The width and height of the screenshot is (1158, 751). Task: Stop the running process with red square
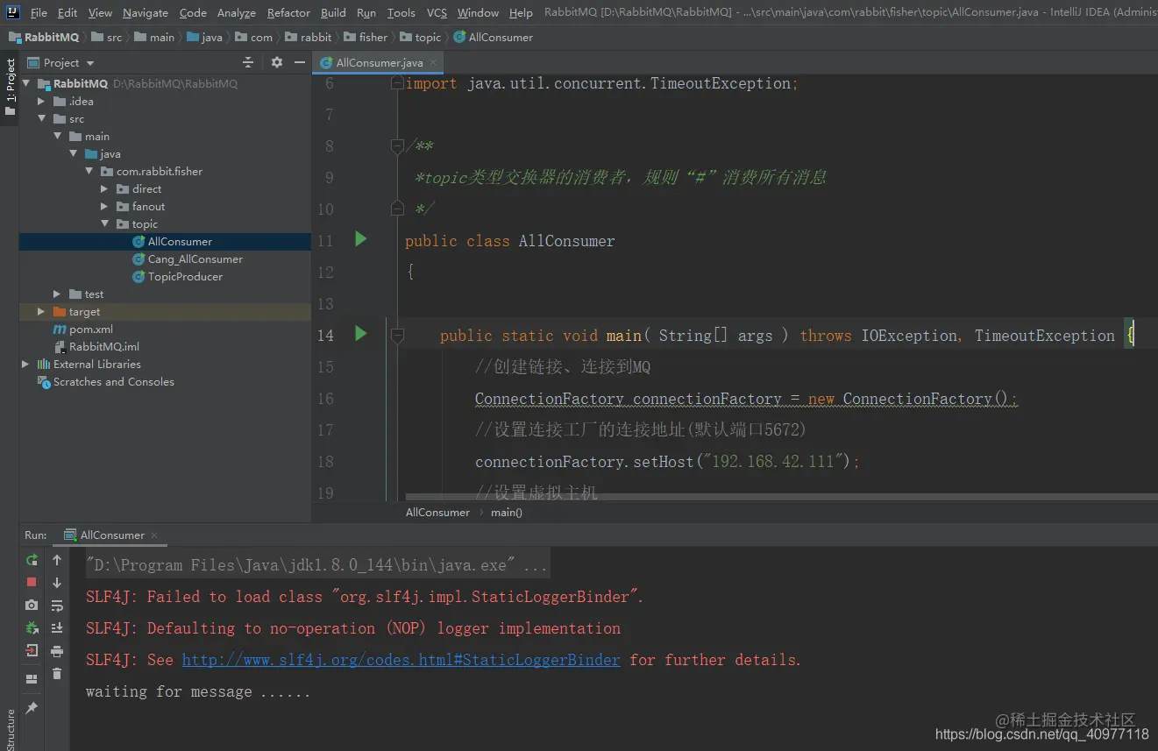[x=32, y=582]
